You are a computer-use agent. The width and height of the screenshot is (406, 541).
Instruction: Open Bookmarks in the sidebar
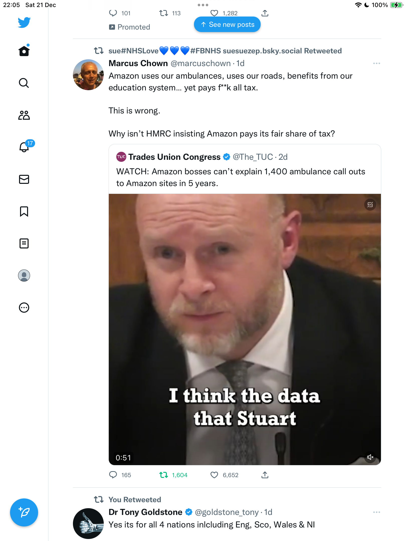pos(24,211)
